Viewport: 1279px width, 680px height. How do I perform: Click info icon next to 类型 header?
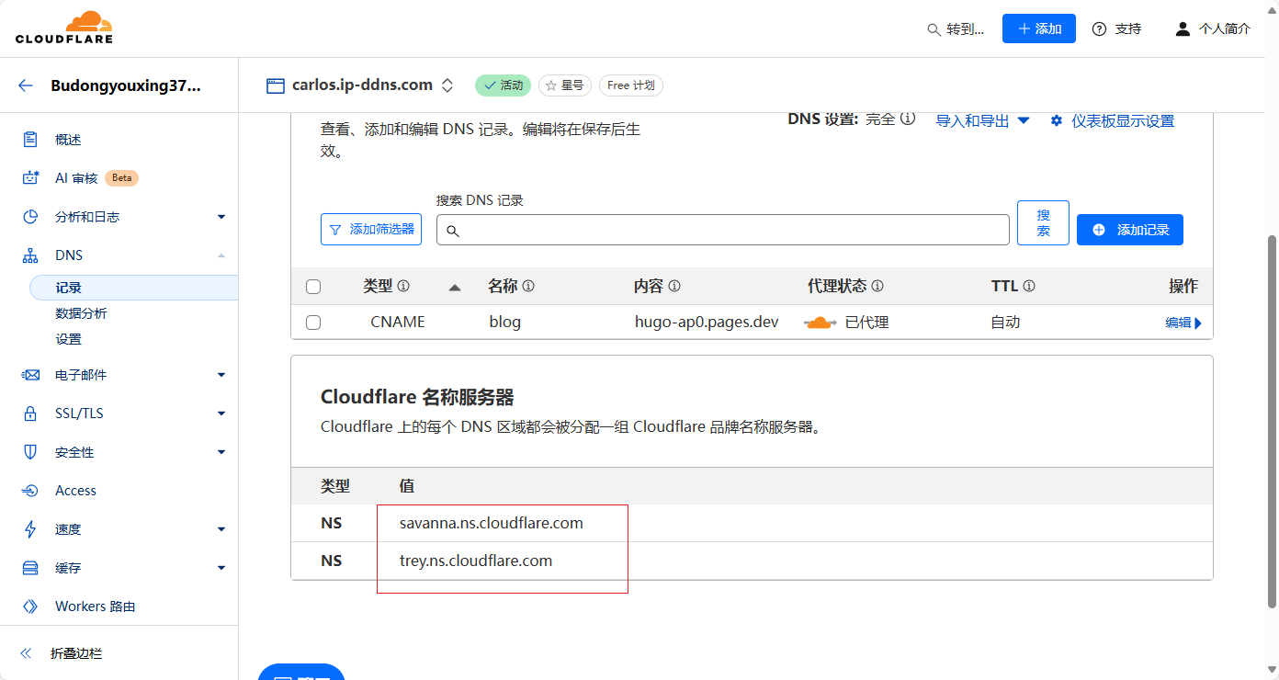[x=403, y=286]
